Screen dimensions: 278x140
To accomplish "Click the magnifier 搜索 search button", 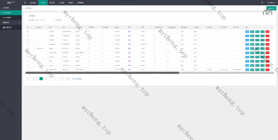I will (x=58, y=20).
